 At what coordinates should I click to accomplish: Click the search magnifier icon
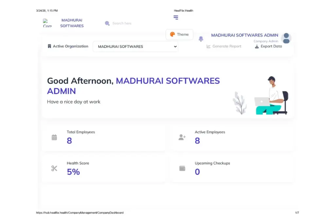point(107,23)
